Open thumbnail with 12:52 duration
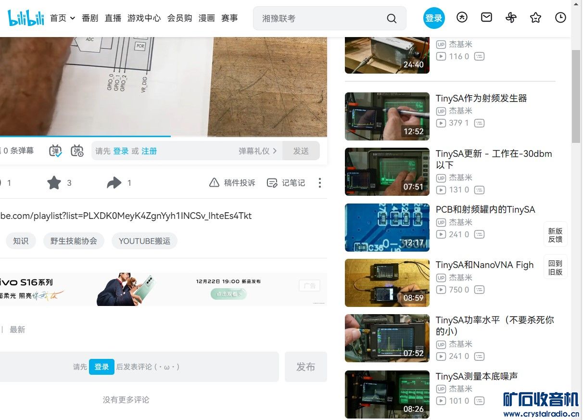 coord(387,116)
